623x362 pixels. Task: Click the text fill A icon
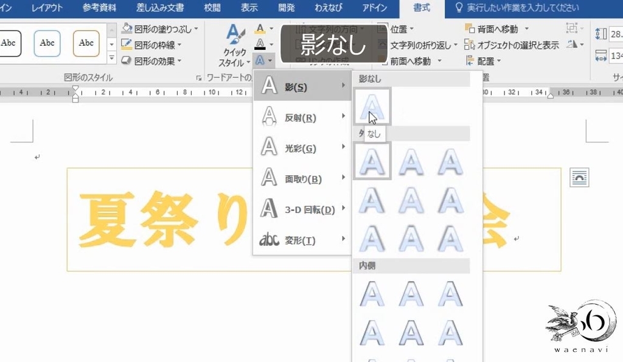coord(260,29)
